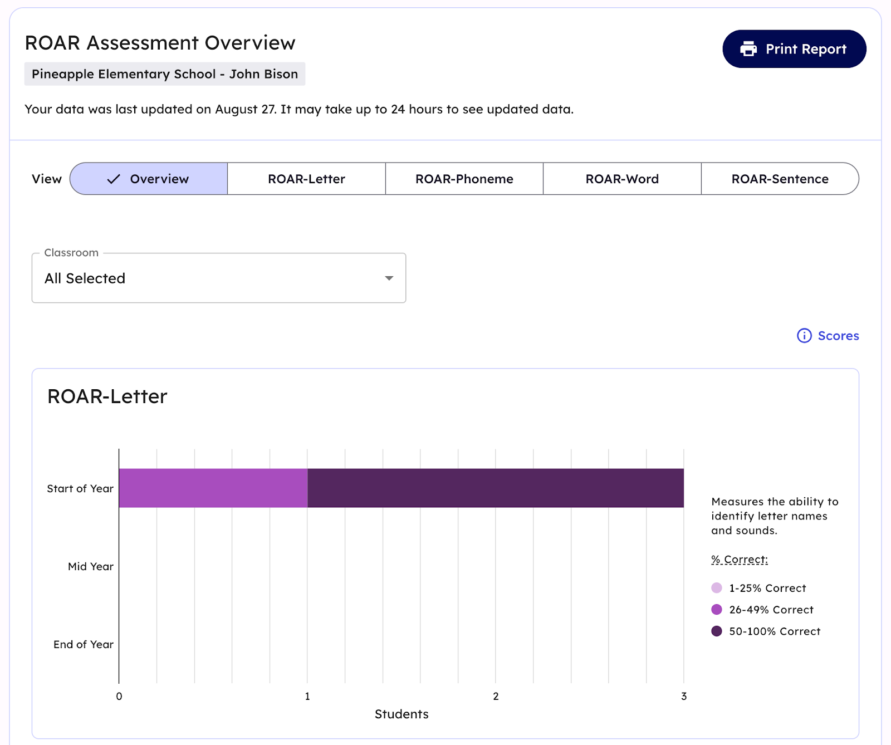Open the Classroom dropdown arrow

(389, 278)
